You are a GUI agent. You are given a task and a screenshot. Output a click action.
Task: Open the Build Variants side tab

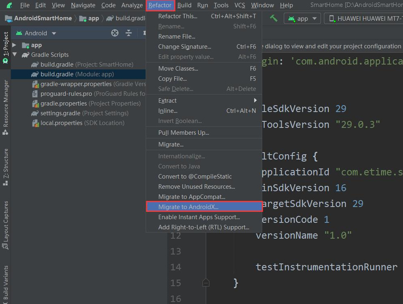(x=5, y=284)
